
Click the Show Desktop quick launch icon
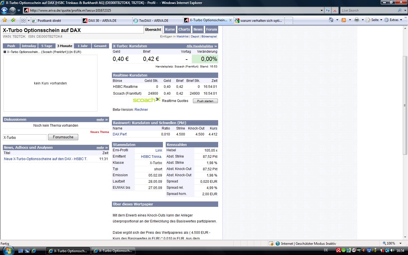21,251
